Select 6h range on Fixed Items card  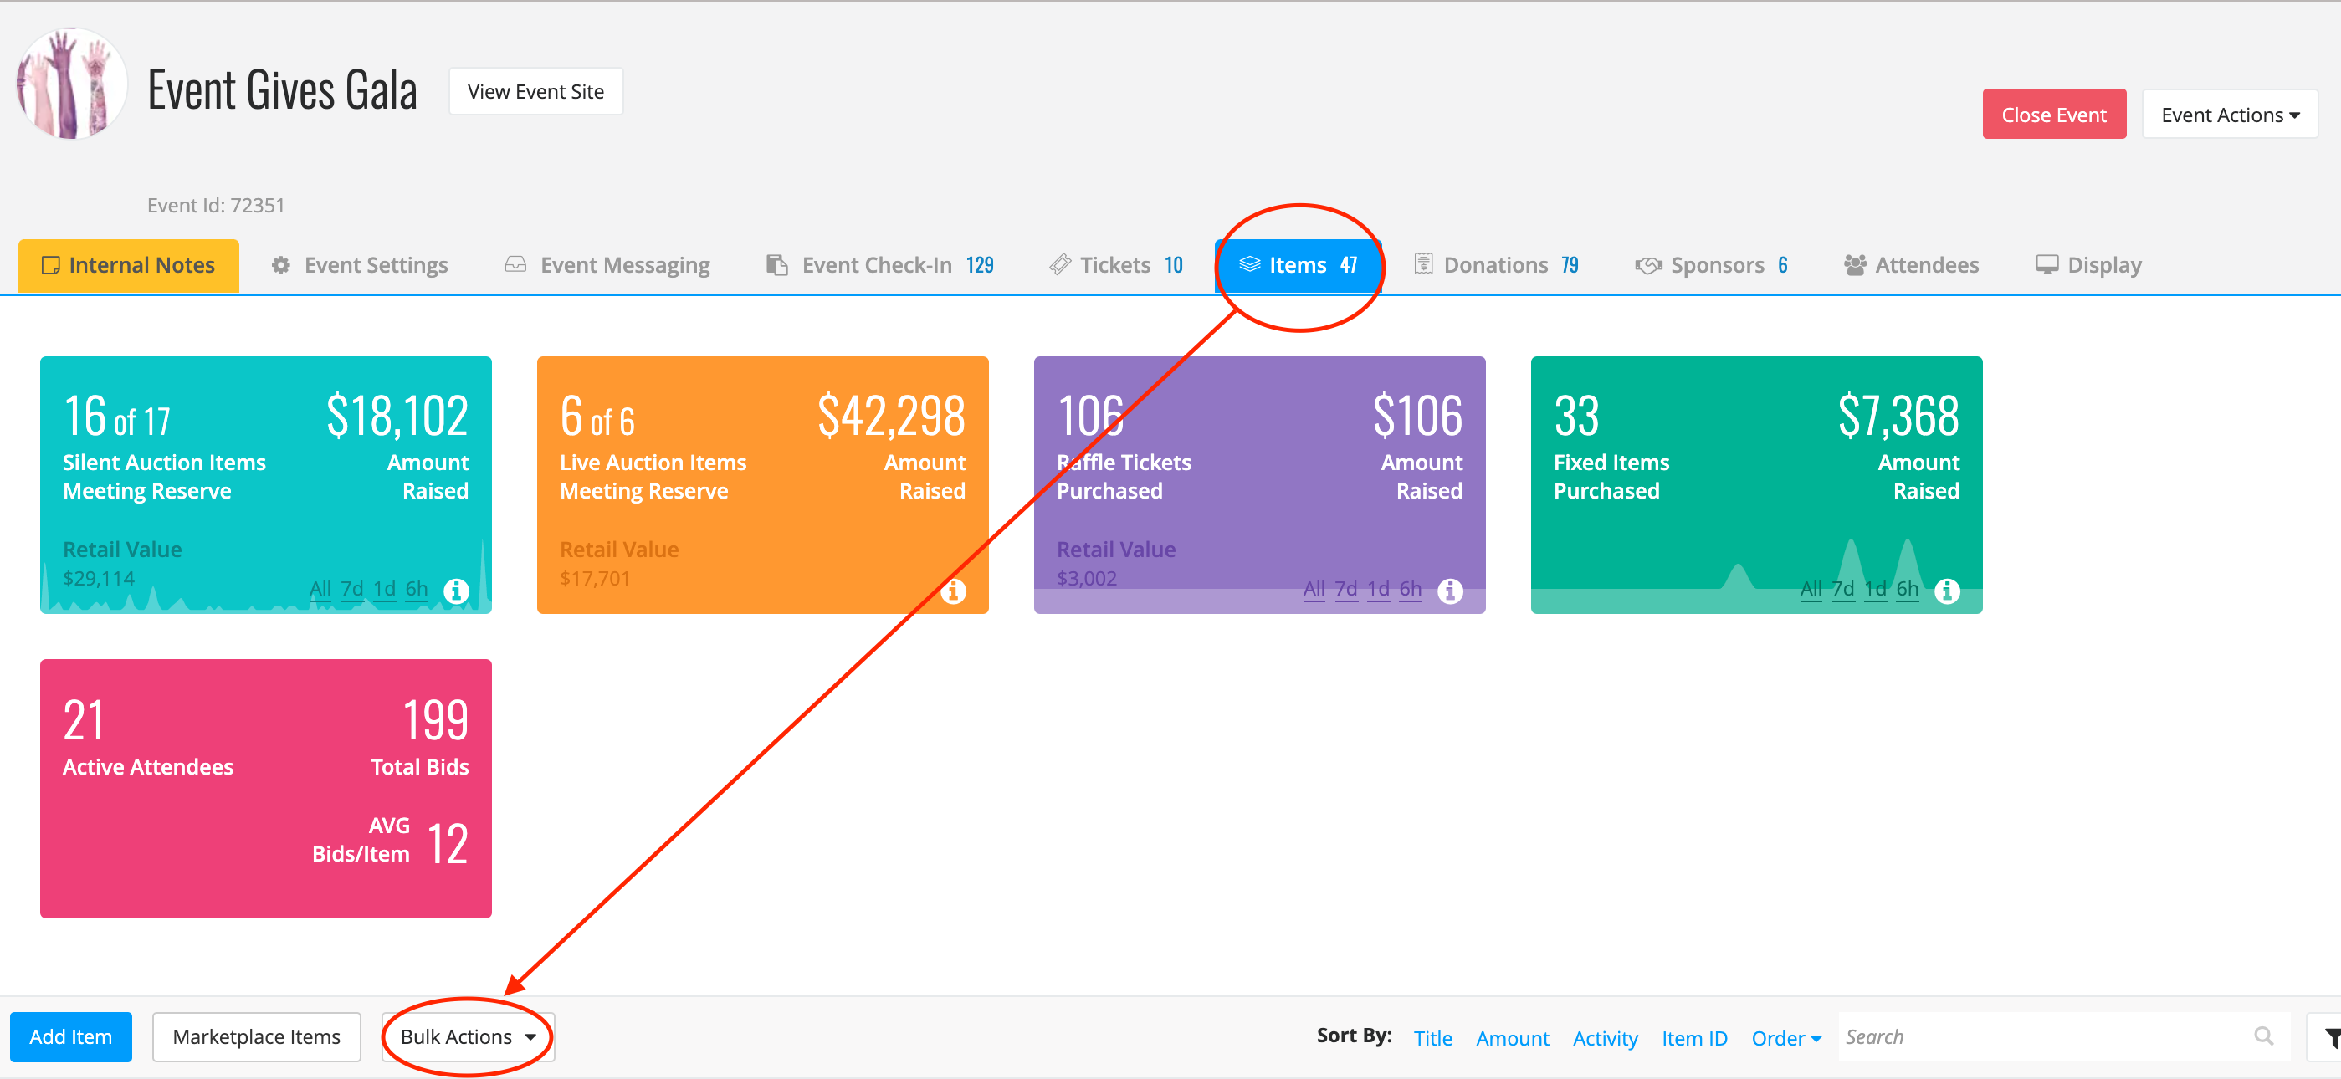pyautogui.click(x=1908, y=589)
